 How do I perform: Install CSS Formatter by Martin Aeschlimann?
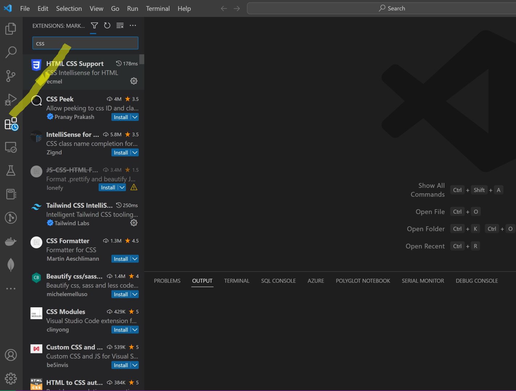coord(121,259)
